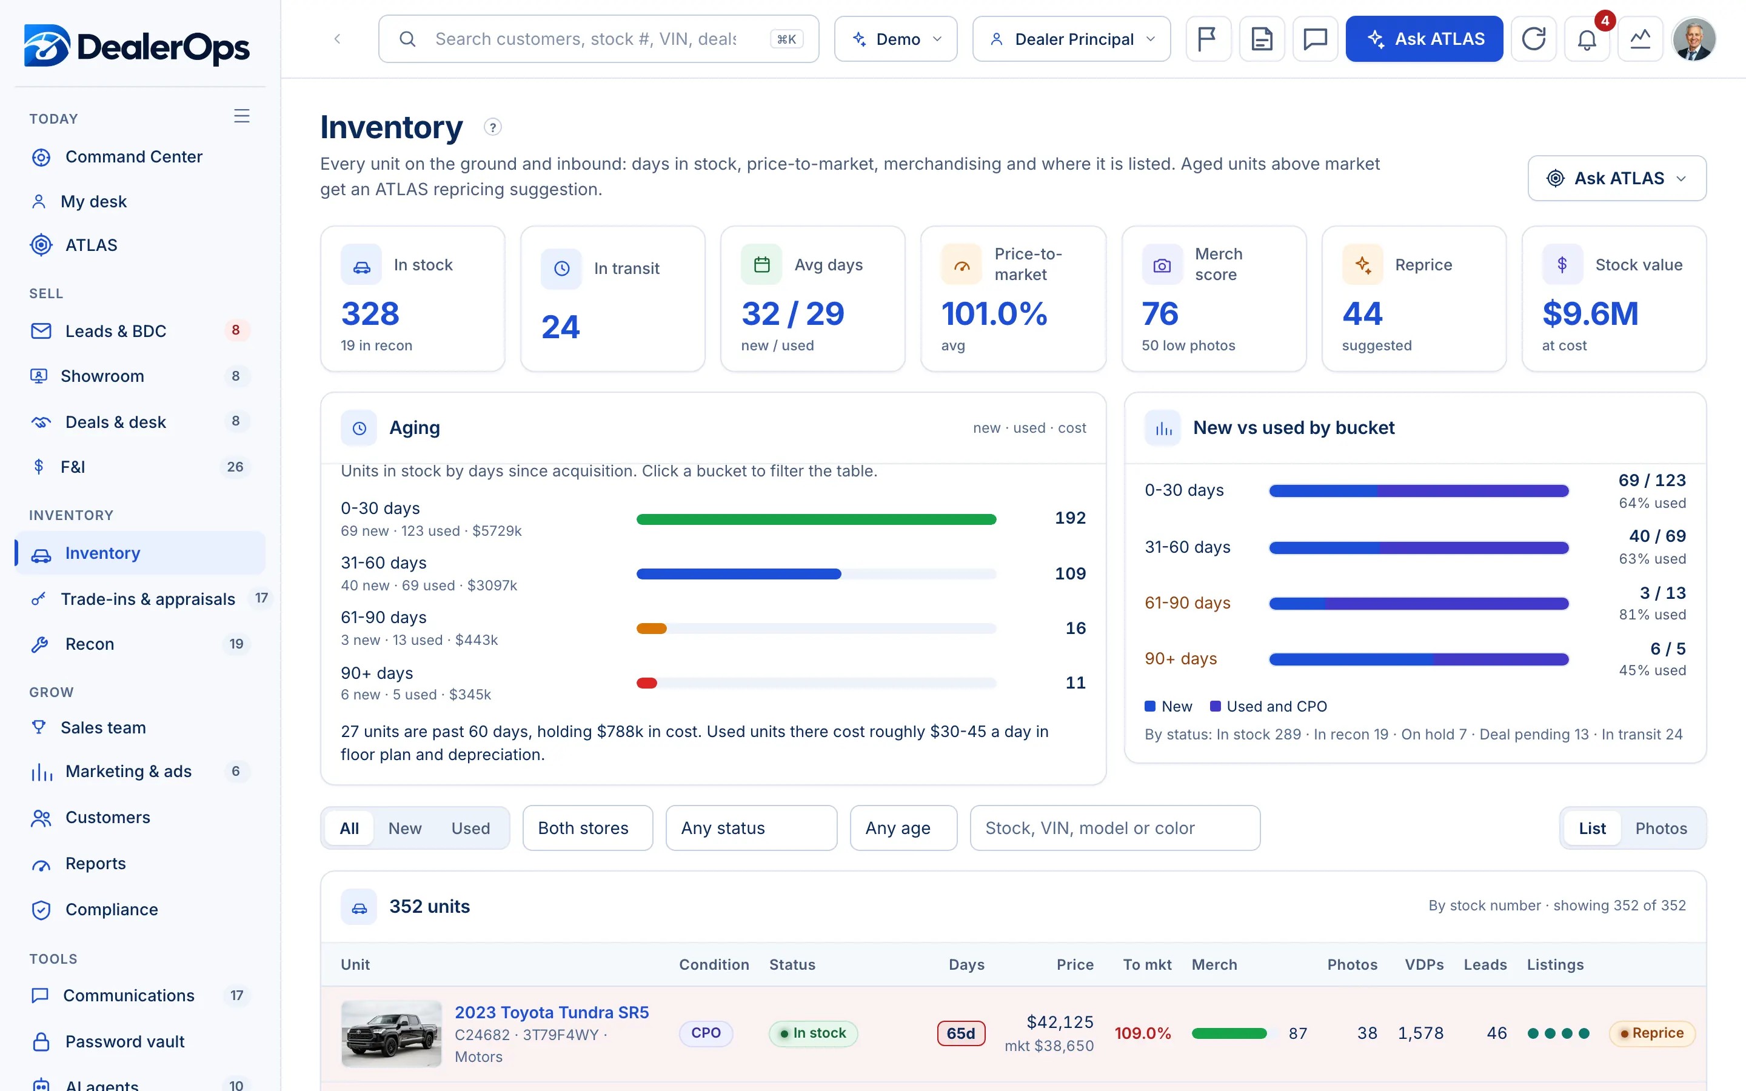Click the flag icon in top toolbar
Screen dimensions: 1746x1091
[1208, 39]
